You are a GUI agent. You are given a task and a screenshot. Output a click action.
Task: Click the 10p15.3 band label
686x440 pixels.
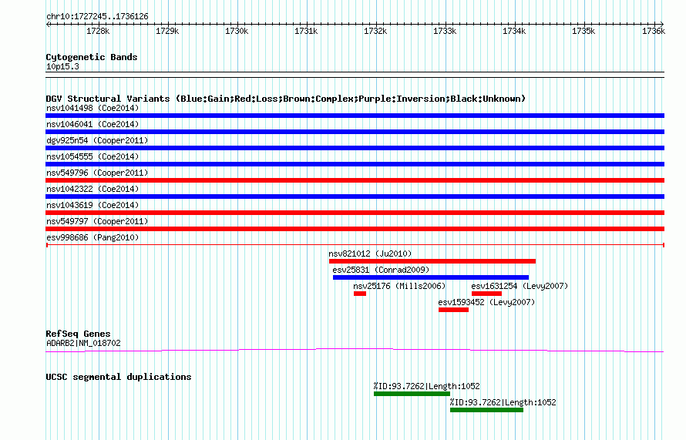coord(62,66)
